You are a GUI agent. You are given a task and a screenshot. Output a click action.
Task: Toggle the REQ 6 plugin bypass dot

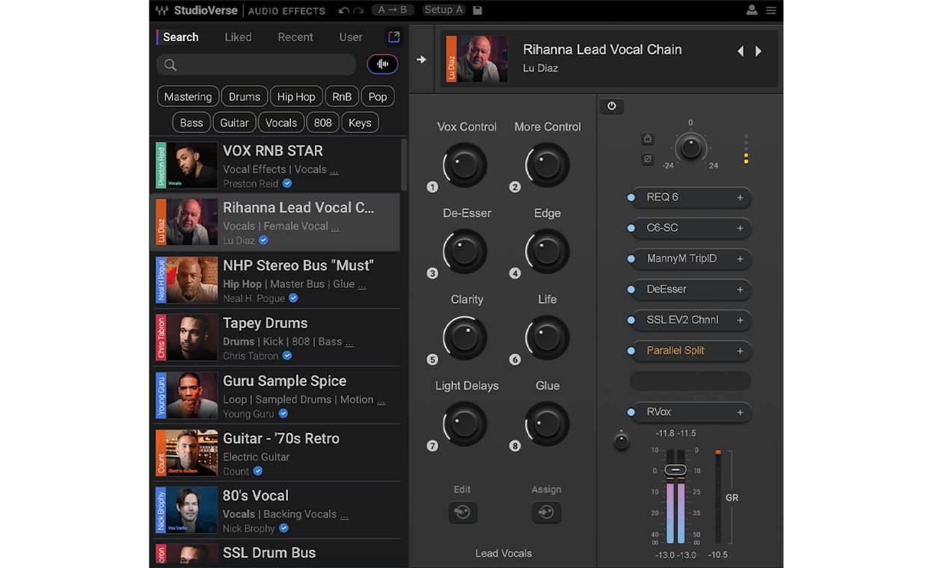click(631, 197)
